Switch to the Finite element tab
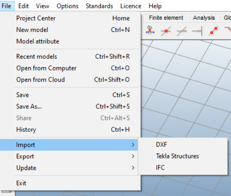The image size is (231, 196). tap(166, 18)
